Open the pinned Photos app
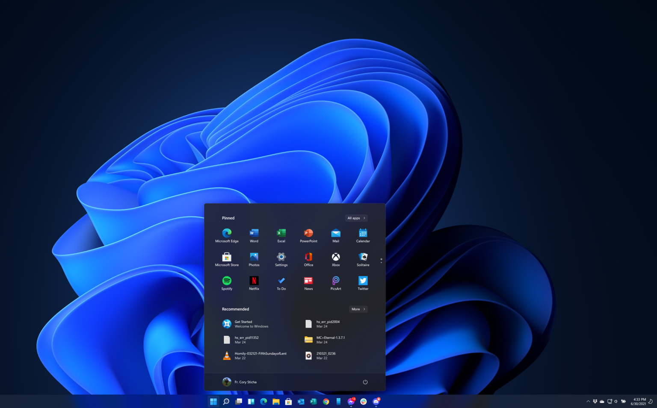 pyautogui.click(x=254, y=259)
